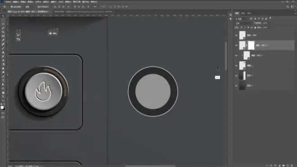Toggle visibility of the bottom background layer

coord(236,86)
